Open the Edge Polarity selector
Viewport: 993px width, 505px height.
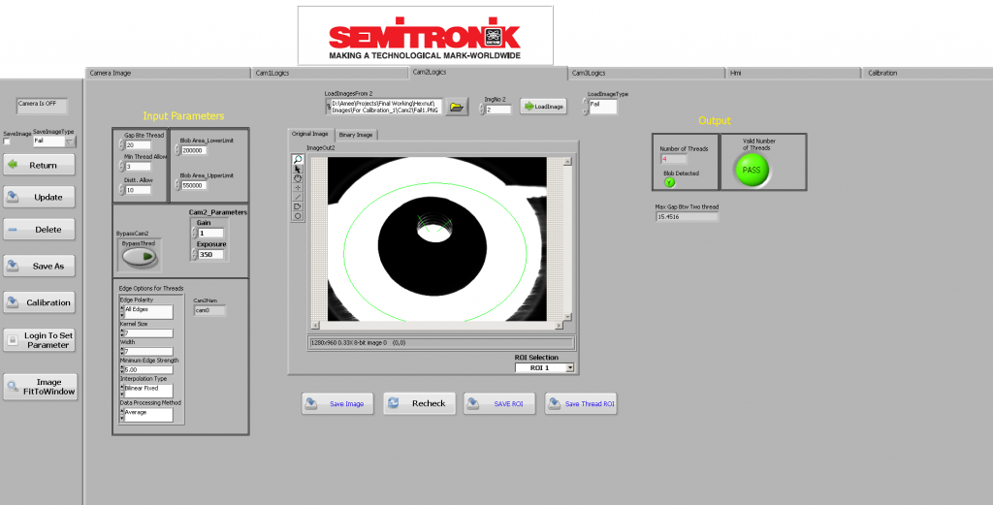click(x=148, y=311)
